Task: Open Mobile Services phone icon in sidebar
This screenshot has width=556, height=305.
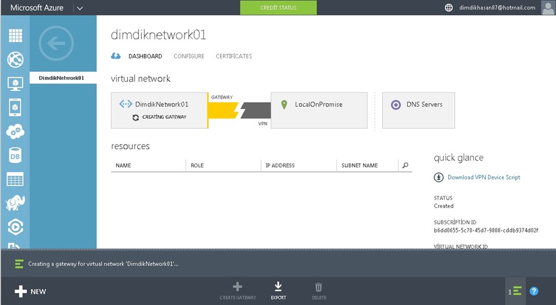Action: (x=15, y=107)
